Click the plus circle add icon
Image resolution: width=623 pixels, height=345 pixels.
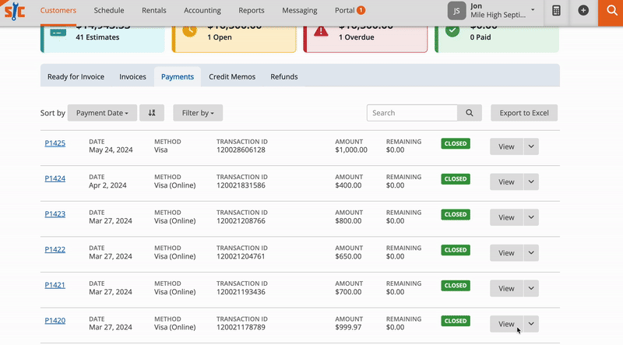point(583,11)
